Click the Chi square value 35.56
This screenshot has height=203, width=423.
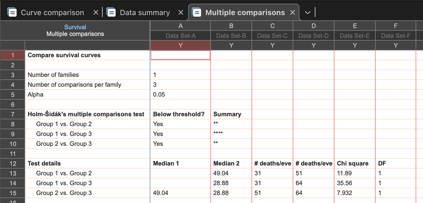pos(344,183)
